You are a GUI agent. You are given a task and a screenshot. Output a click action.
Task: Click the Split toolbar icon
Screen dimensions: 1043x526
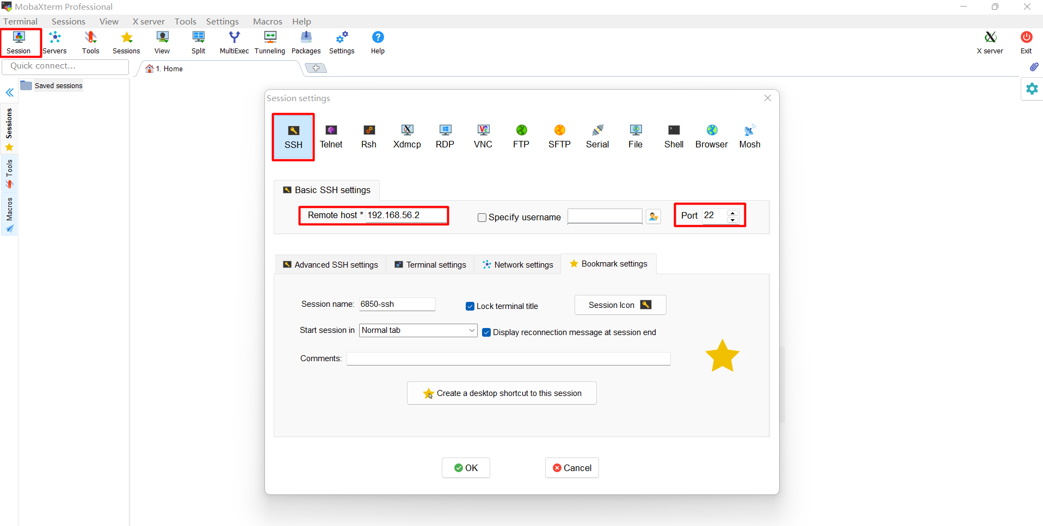point(199,42)
